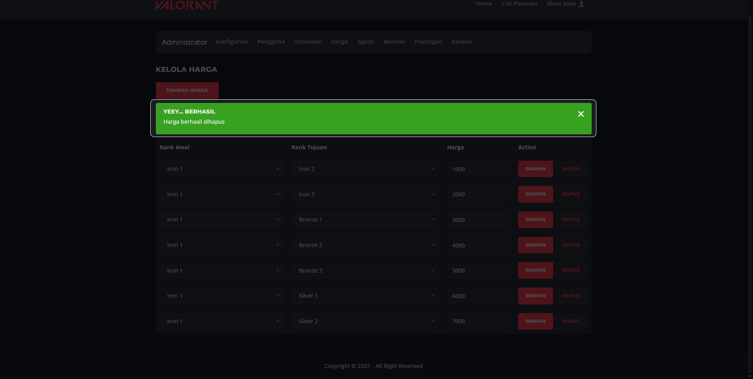Click Simpan for Iron 3 row
The width and height of the screenshot is (753, 379).
(x=536, y=194)
